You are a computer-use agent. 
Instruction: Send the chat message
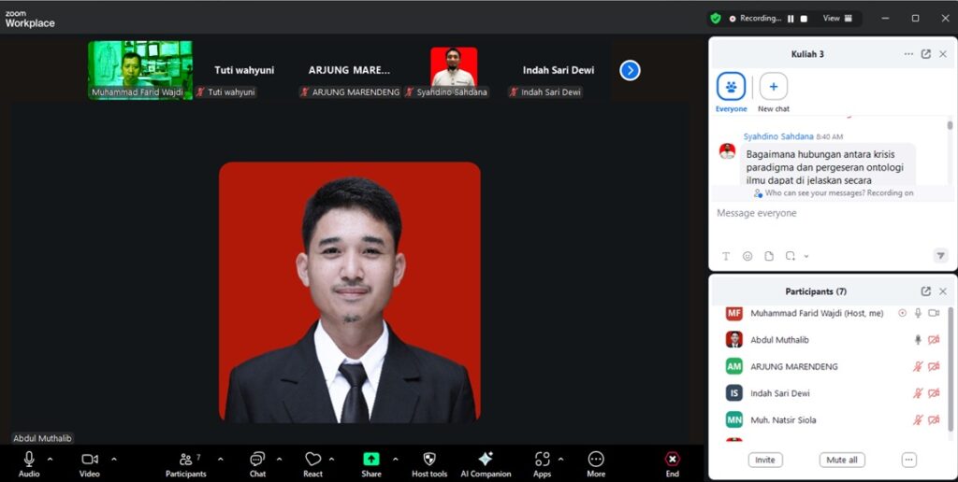click(x=941, y=256)
